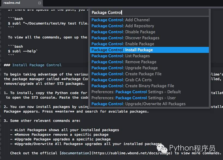This screenshot has width=223, height=160.
Task: Run Package Control: Install Package
Action: (x=149, y=50)
